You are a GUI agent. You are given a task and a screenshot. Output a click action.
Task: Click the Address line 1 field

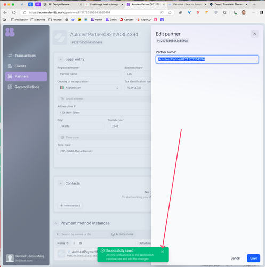click(104, 113)
